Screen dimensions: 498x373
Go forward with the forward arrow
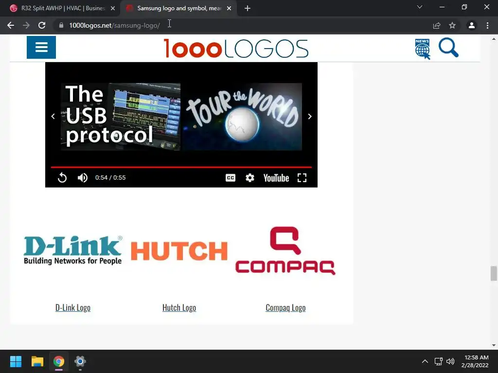[x=26, y=25]
